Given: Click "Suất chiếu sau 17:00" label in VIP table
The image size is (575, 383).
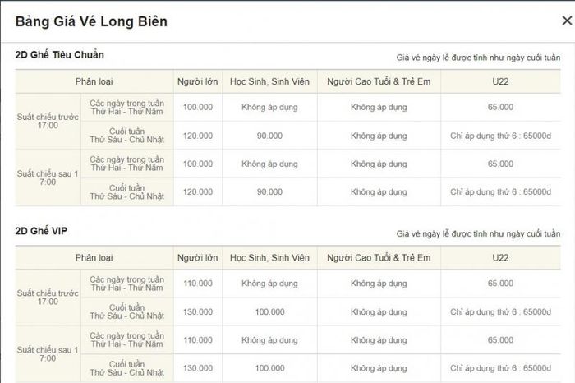Looking at the screenshot, I should point(48,353).
